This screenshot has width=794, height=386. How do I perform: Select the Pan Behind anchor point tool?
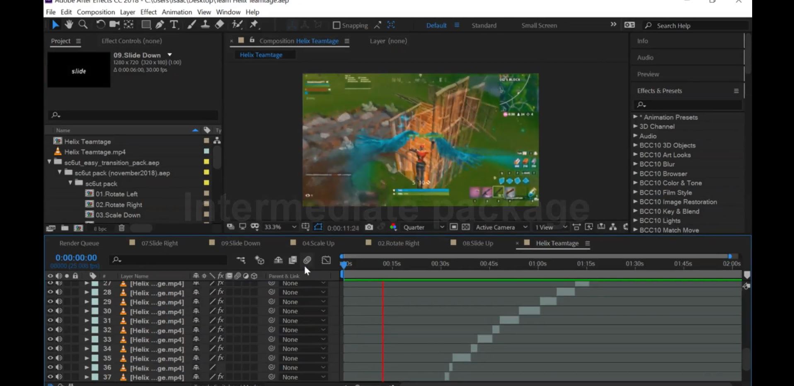coord(129,25)
